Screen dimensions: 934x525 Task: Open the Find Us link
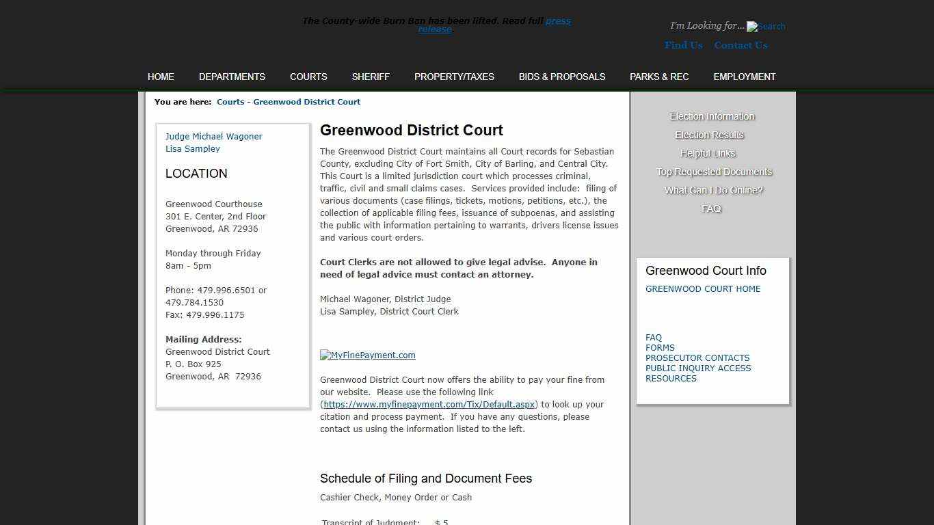tap(682, 45)
